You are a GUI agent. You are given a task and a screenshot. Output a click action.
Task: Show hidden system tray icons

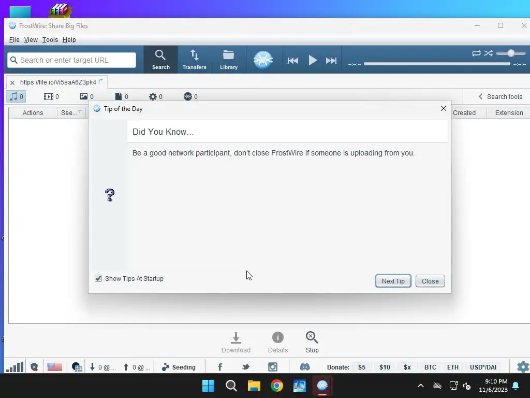click(421, 386)
